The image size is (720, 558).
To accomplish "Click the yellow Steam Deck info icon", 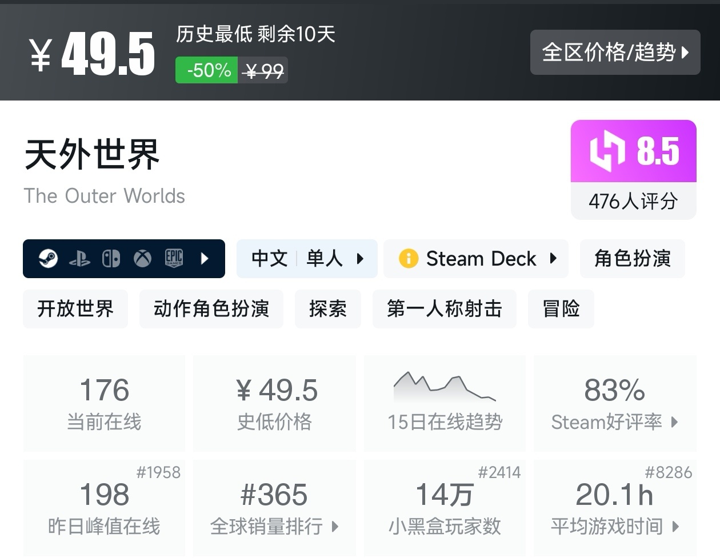I will click(x=410, y=258).
